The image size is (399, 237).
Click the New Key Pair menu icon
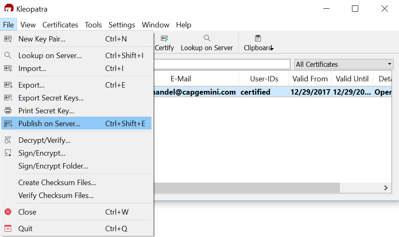coord(8,39)
